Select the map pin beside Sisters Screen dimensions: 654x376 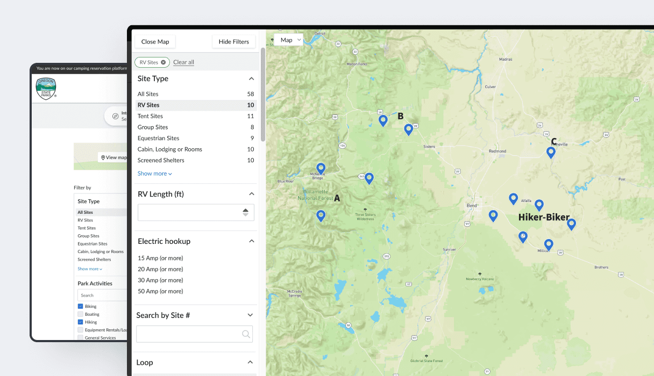(x=409, y=129)
